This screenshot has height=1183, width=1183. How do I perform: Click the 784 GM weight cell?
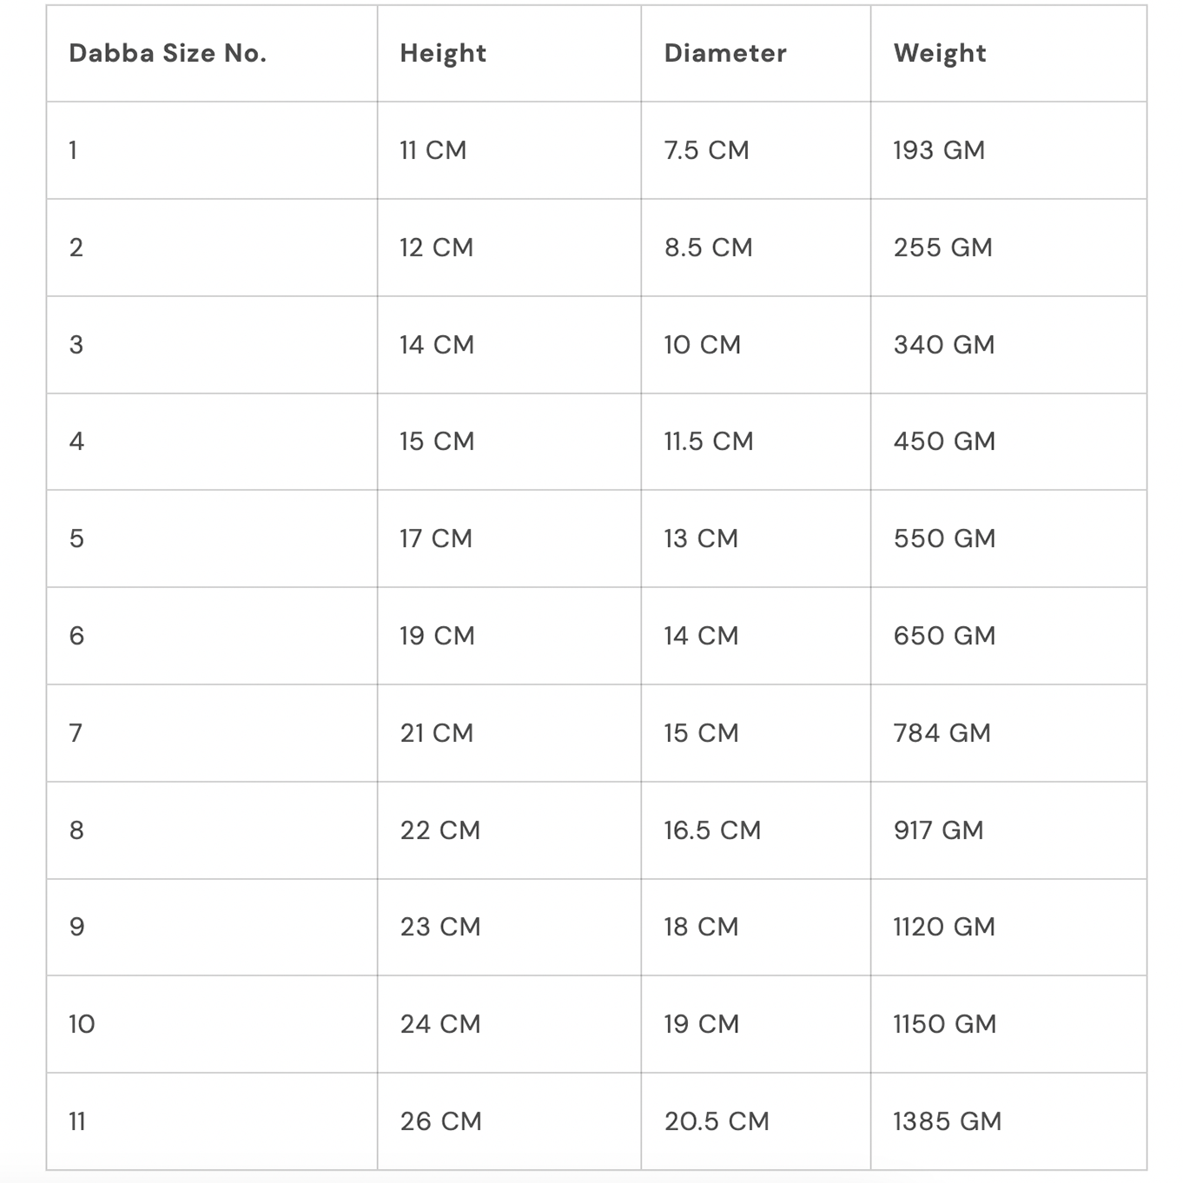(942, 733)
